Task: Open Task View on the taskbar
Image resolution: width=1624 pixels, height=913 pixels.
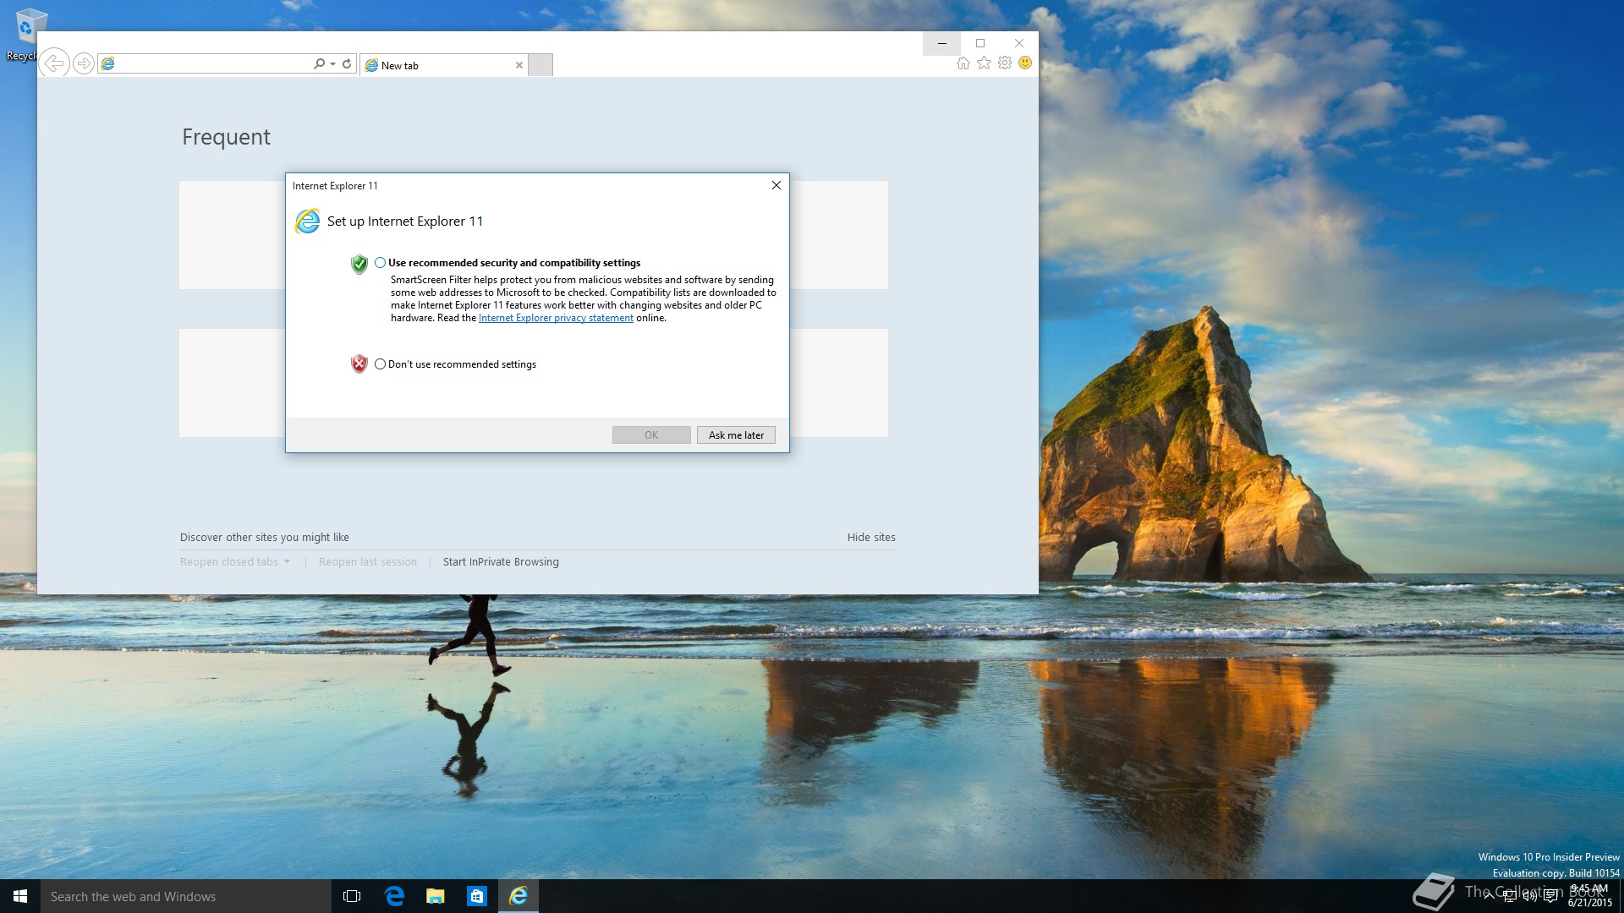Action: click(x=352, y=896)
